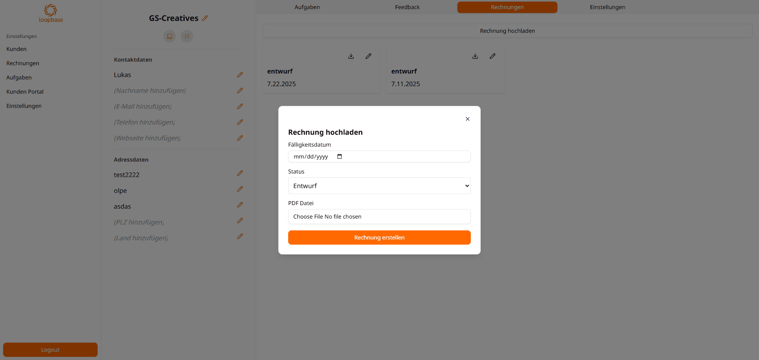Image resolution: width=759 pixels, height=360 pixels.
Task: Edit the address entry test2222
Action: 240,173
